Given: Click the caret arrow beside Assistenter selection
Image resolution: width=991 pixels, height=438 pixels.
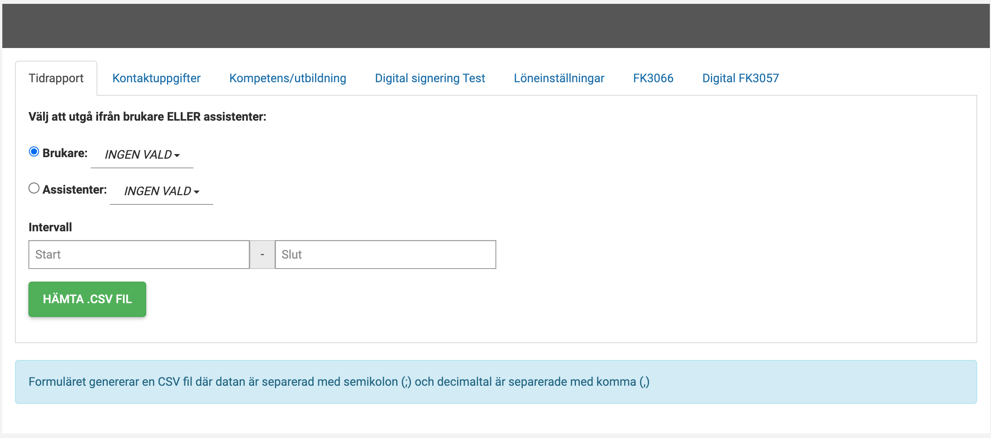Looking at the screenshot, I should (197, 192).
